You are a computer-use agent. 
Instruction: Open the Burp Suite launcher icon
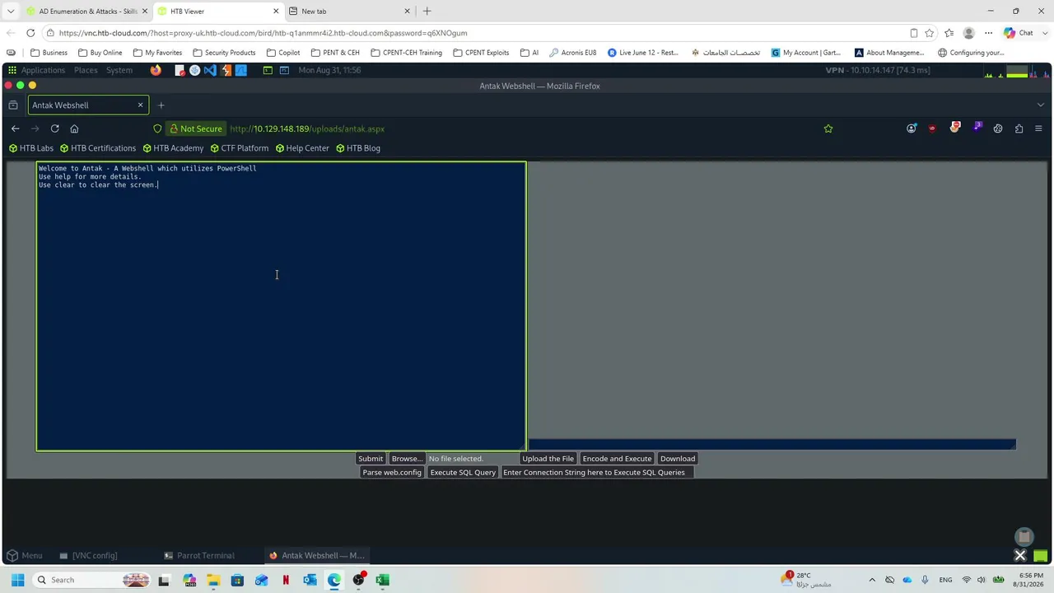[226, 71]
